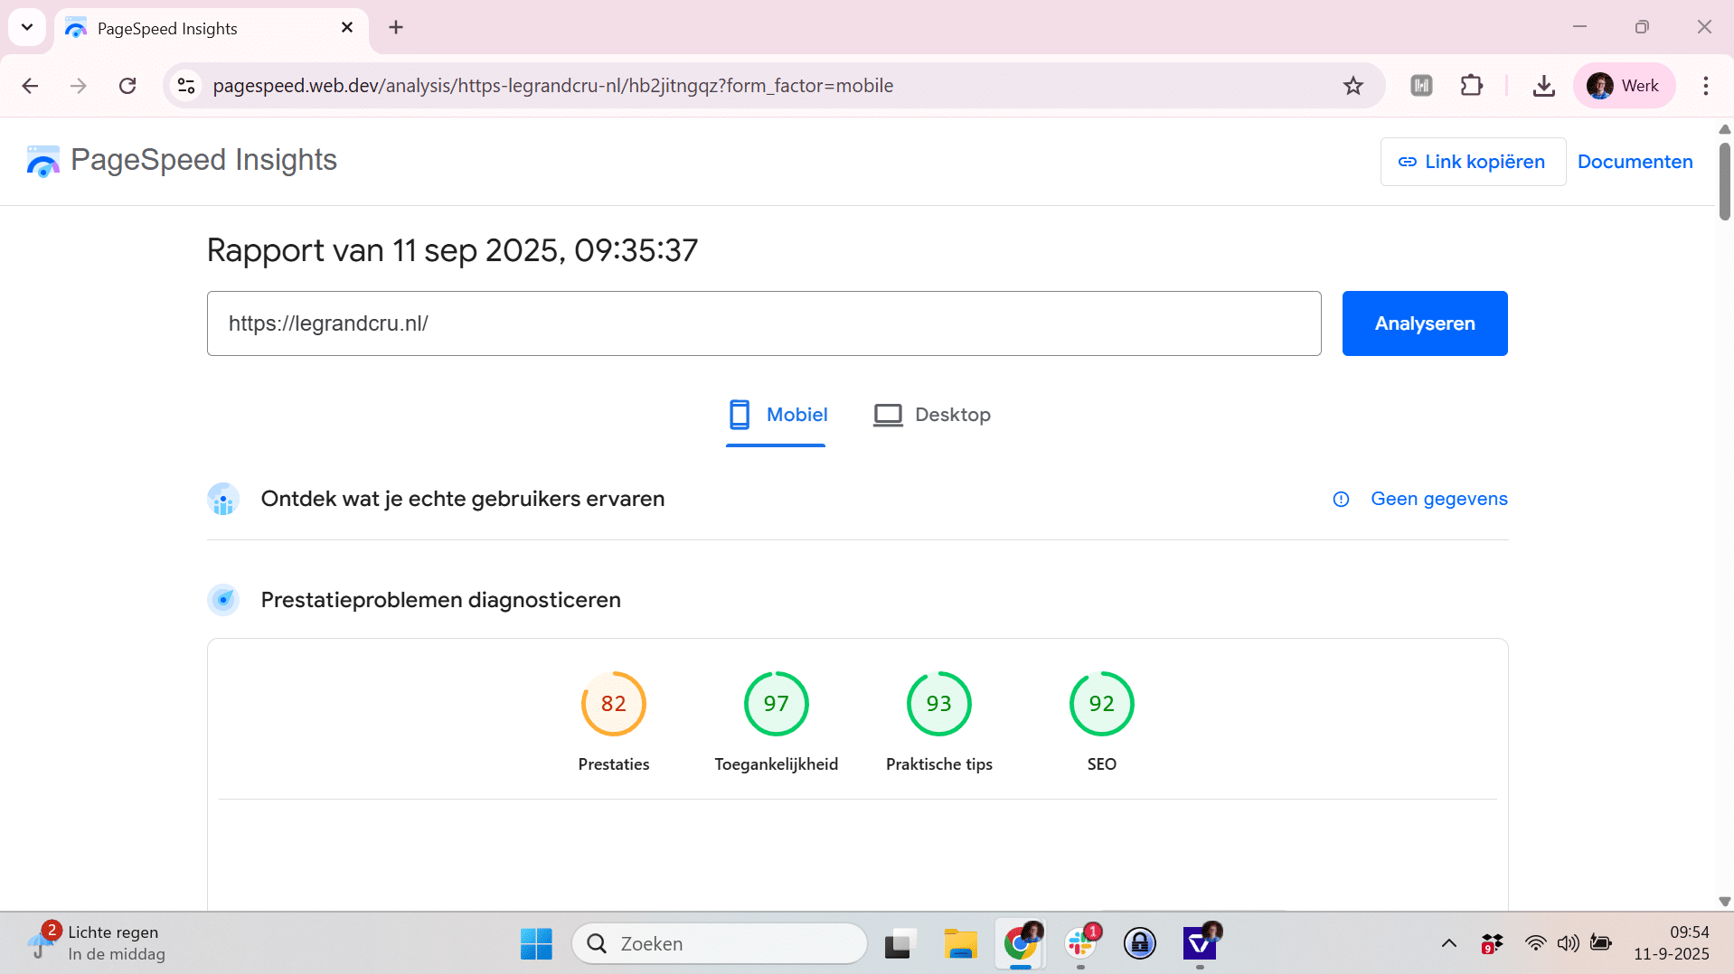1734x974 pixels.
Task: Click the Windows Start button
Action: [536, 943]
